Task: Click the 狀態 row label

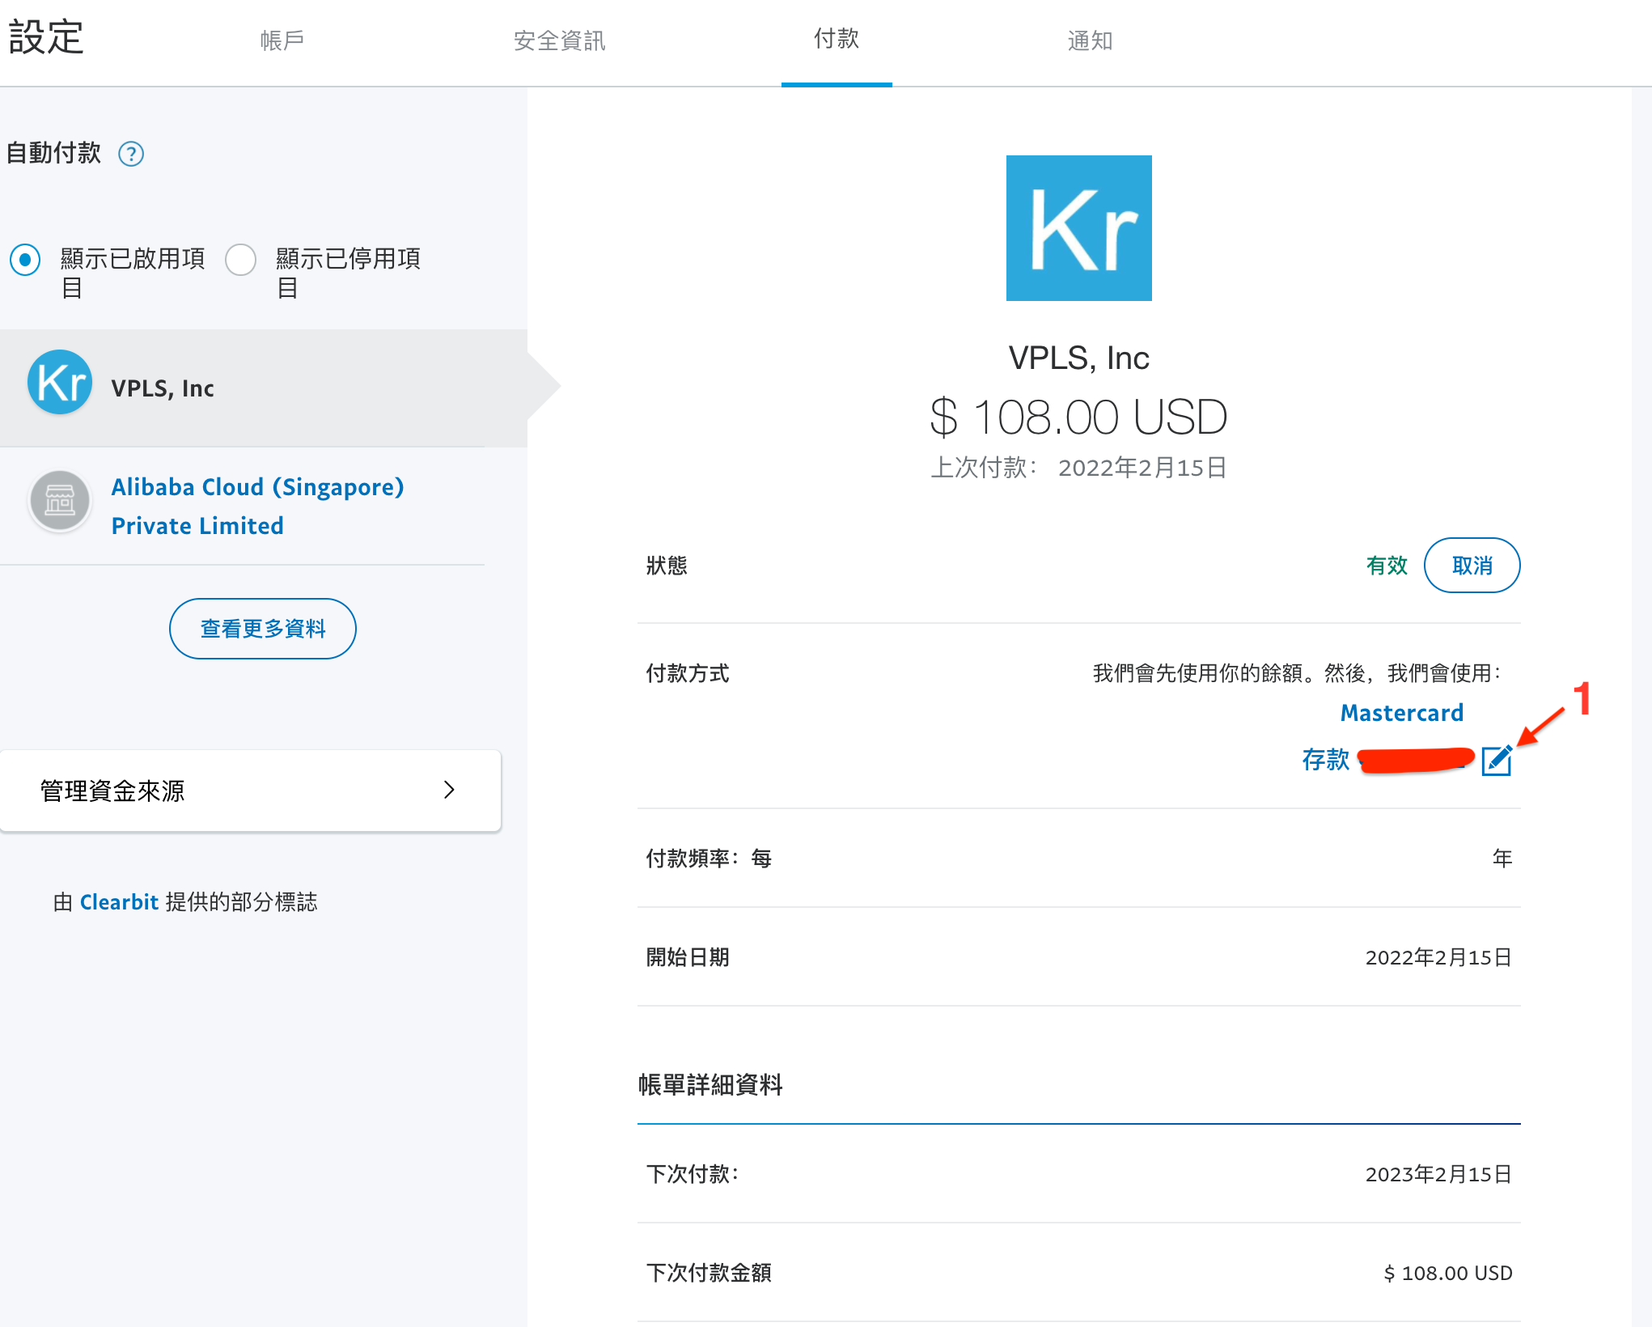Action: click(x=667, y=566)
